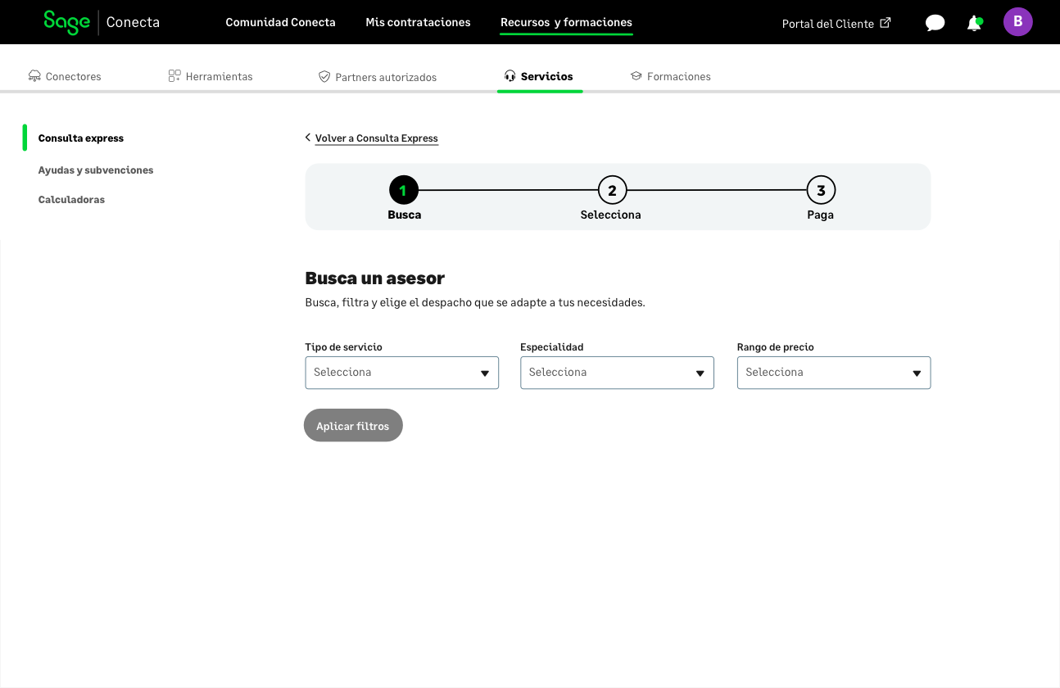
Task: Click the Formaciones graduation cap icon
Action: point(636,76)
